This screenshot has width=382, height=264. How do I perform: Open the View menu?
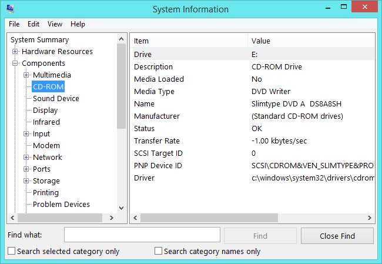point(55,24)
